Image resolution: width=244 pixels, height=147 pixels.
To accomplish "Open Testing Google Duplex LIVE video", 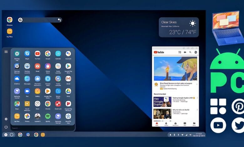I will pos(162,102).
